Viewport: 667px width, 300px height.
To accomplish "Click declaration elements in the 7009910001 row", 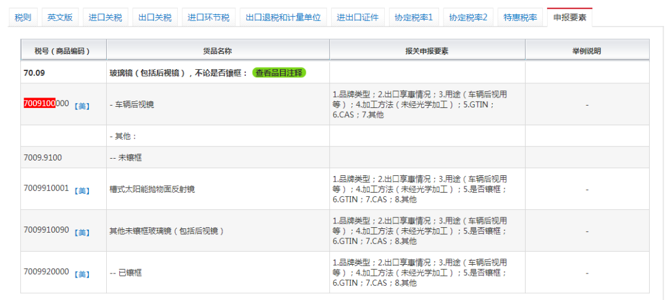I will 420,190.
